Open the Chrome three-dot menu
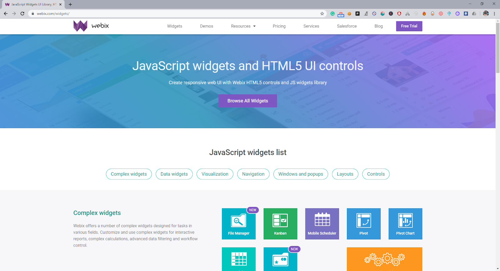The image size is (500, 271). pyautogui.click(x=494, y=13)
